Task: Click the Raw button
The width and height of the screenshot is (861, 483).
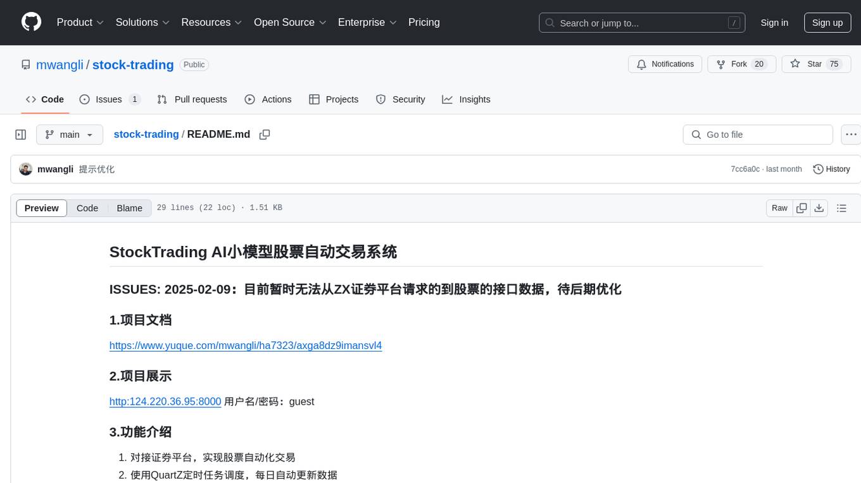Action: 779,208
